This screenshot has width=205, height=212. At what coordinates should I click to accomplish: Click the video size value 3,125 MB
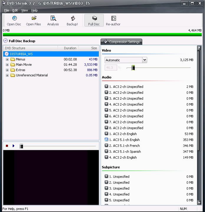187,60
